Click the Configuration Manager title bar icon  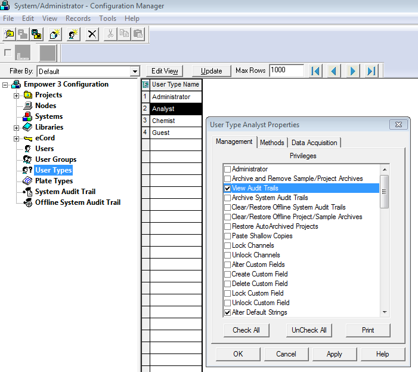(x=5, y=5)
